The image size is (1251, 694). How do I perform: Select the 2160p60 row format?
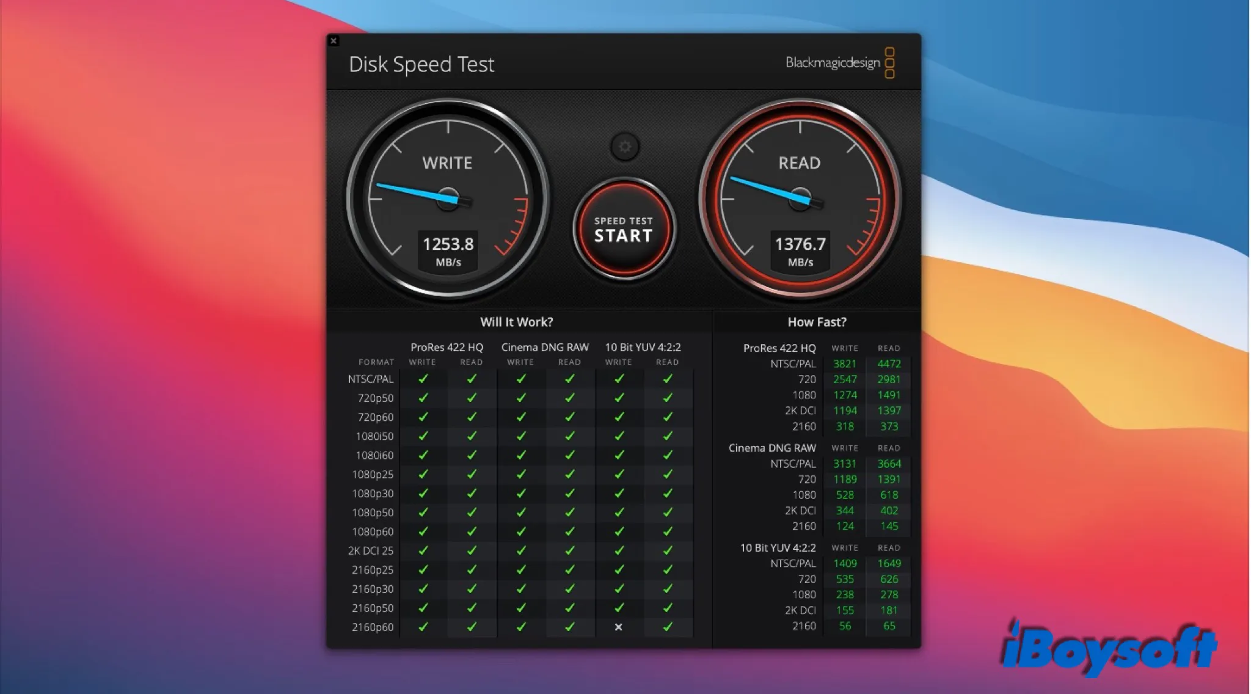pos(374,627)
